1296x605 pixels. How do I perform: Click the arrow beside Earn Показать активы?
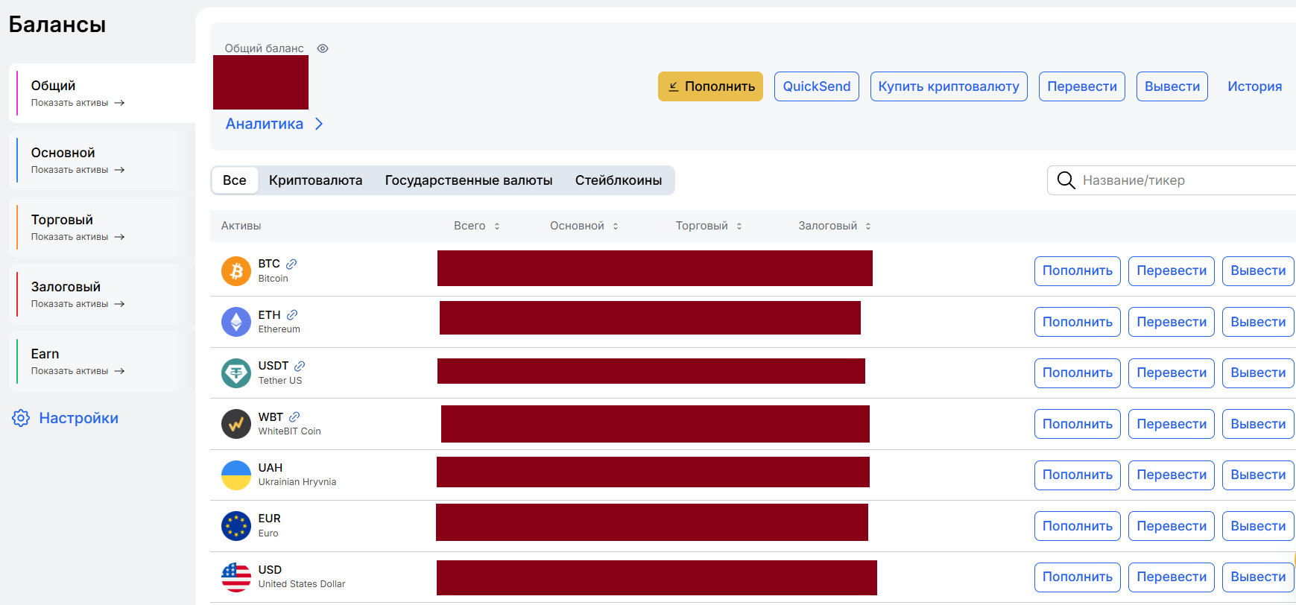tap(119, 371)
